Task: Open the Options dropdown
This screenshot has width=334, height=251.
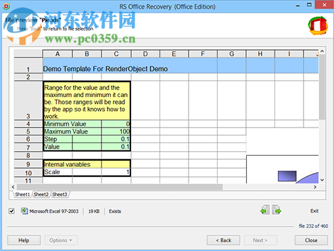Action: [x=61, y=240]
